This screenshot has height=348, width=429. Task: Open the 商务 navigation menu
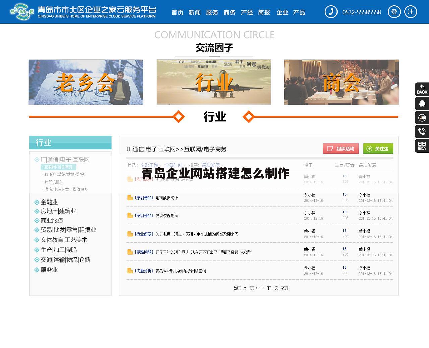click(x=229, y=13)
